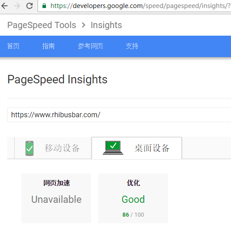
Task: Open the Insights breadcrumb link
Action: [x=106, y=25]
